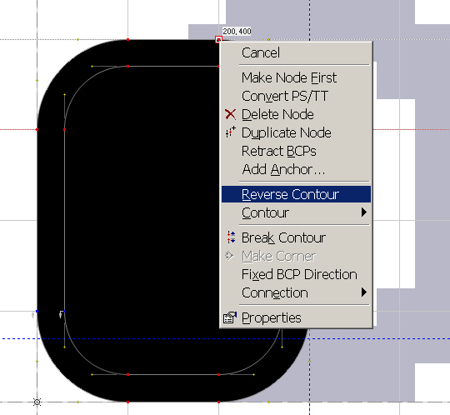Select Reverse Contour

(296, 194)
